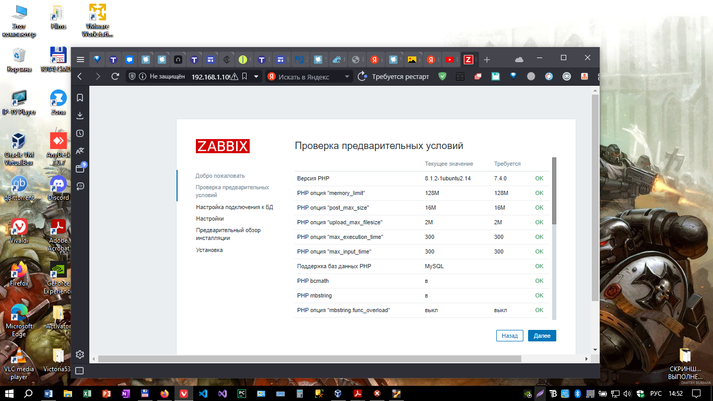
Task: Open Excel from the taskbar
Action: point(87,393)
